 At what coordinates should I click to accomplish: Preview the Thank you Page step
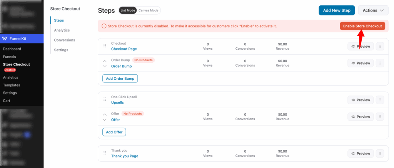coord(361,153)
